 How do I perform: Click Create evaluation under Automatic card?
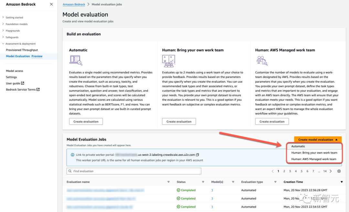coord(86,122)
